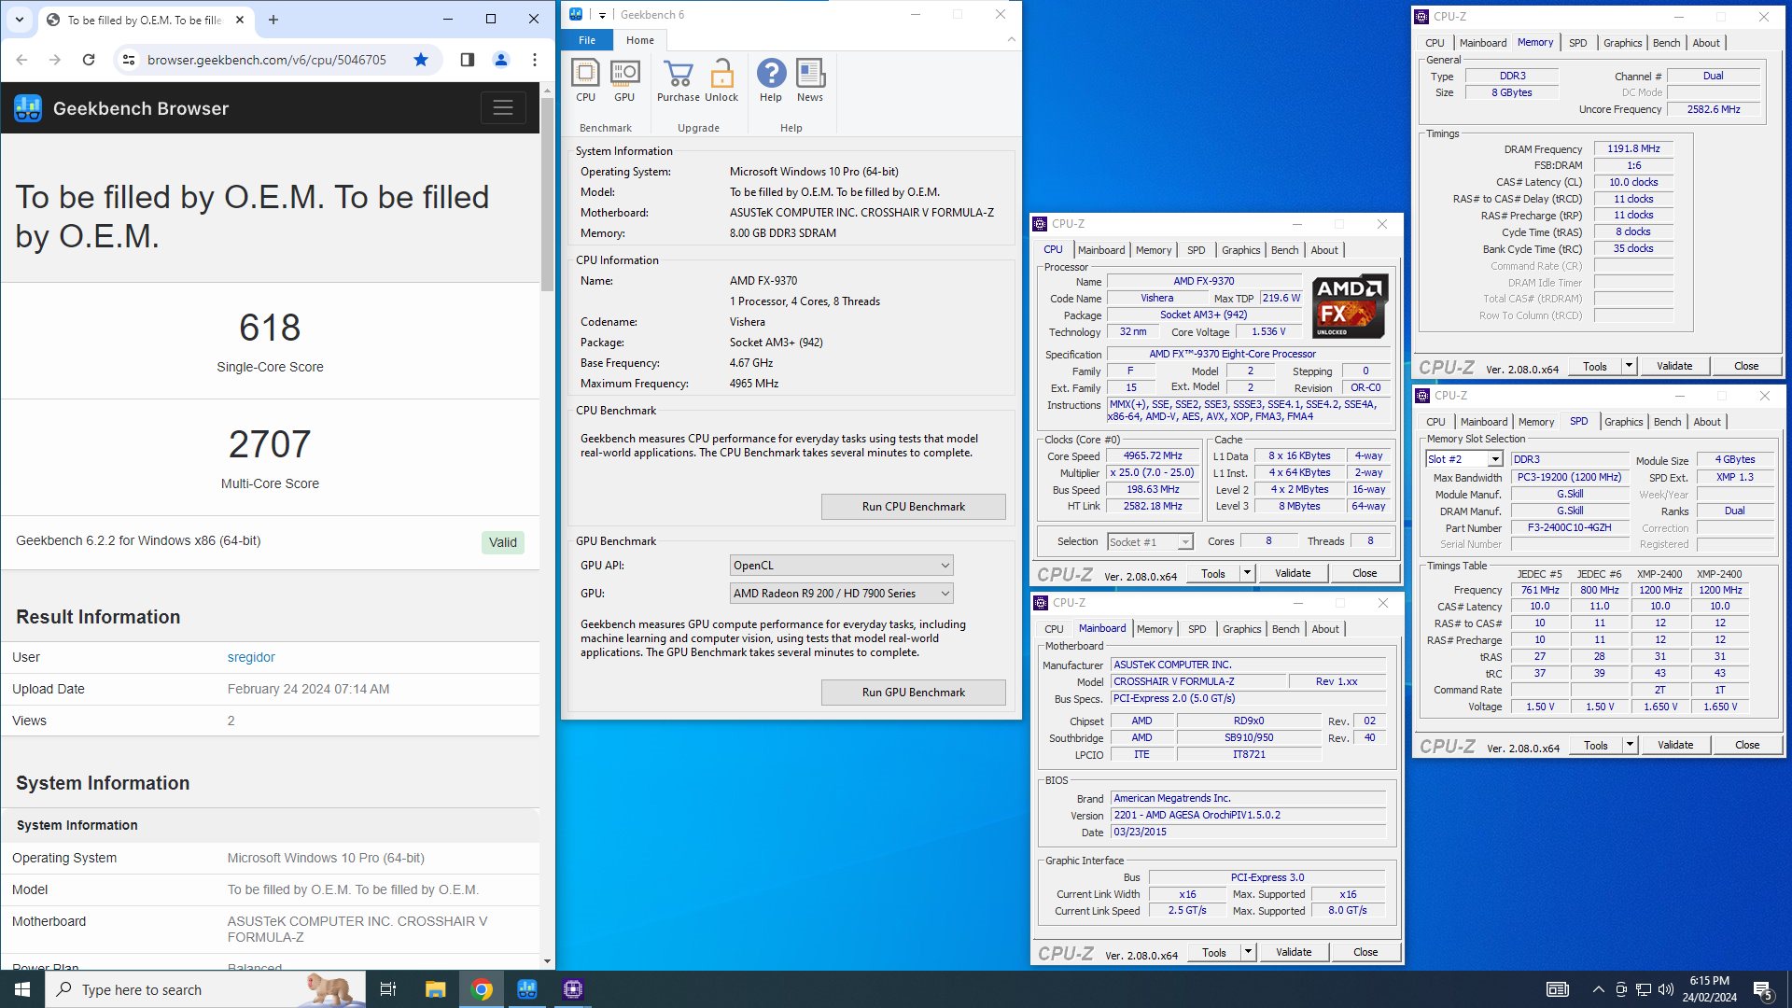Click the 4965.72 MHz Core Speed value
1792x1008 pixels.
pos(1153,455)
